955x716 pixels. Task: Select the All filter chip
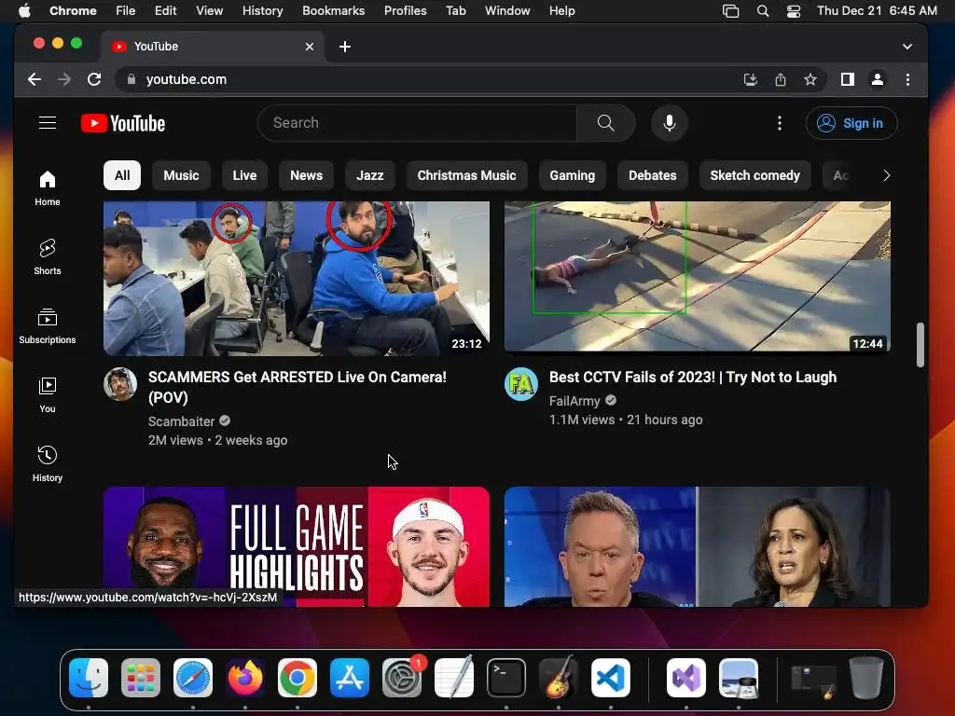coord(122,175)
